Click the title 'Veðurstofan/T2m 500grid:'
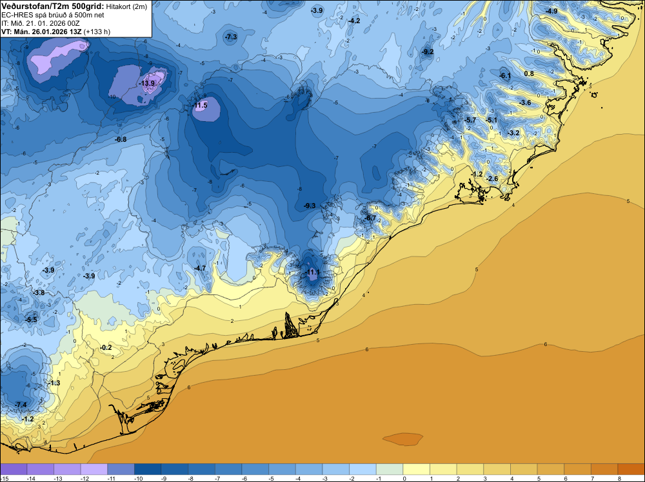Screen dimensions: 645x482 [53, 6]
